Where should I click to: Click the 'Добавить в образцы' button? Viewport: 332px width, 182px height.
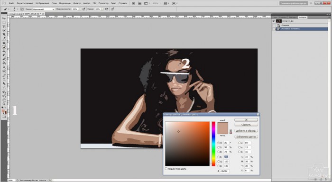point(246,131)
